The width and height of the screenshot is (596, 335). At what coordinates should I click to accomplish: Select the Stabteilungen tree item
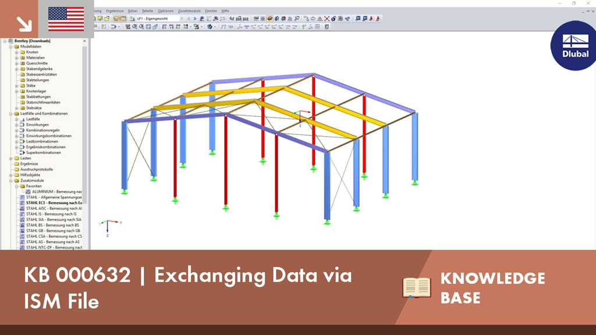click(37, 80)
